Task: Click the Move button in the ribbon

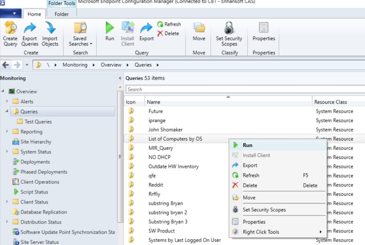Action: [198, 32]
